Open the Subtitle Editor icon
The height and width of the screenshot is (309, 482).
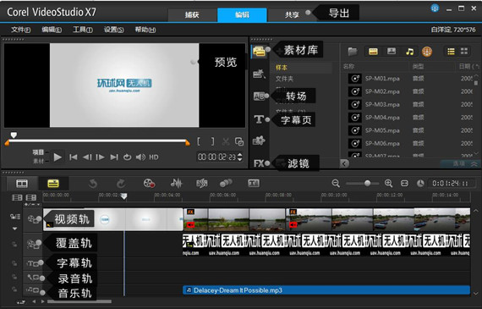point(254,184)
